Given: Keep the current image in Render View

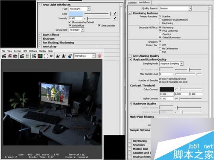Looking at the screenshot, I should [58, 56].
